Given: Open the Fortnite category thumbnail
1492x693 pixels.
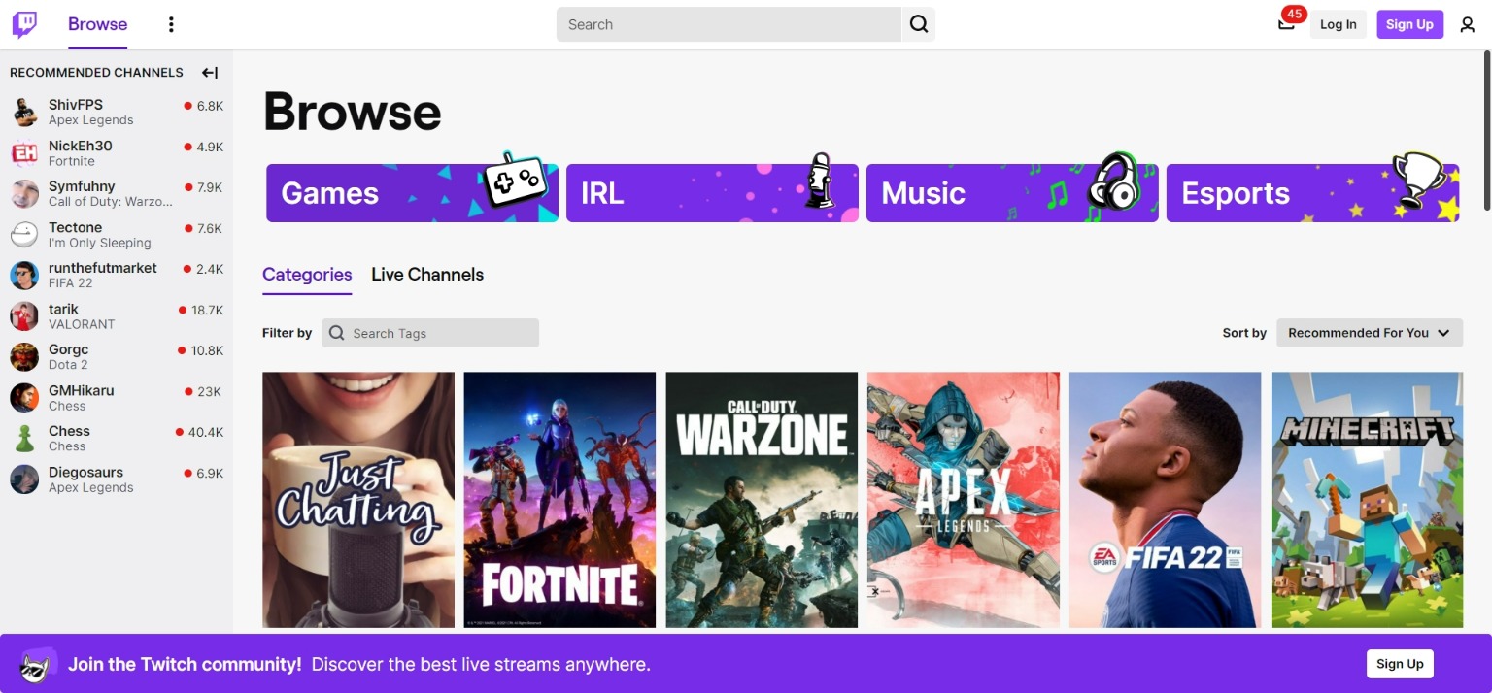Looking at the screenshot, I should [559, 500].
